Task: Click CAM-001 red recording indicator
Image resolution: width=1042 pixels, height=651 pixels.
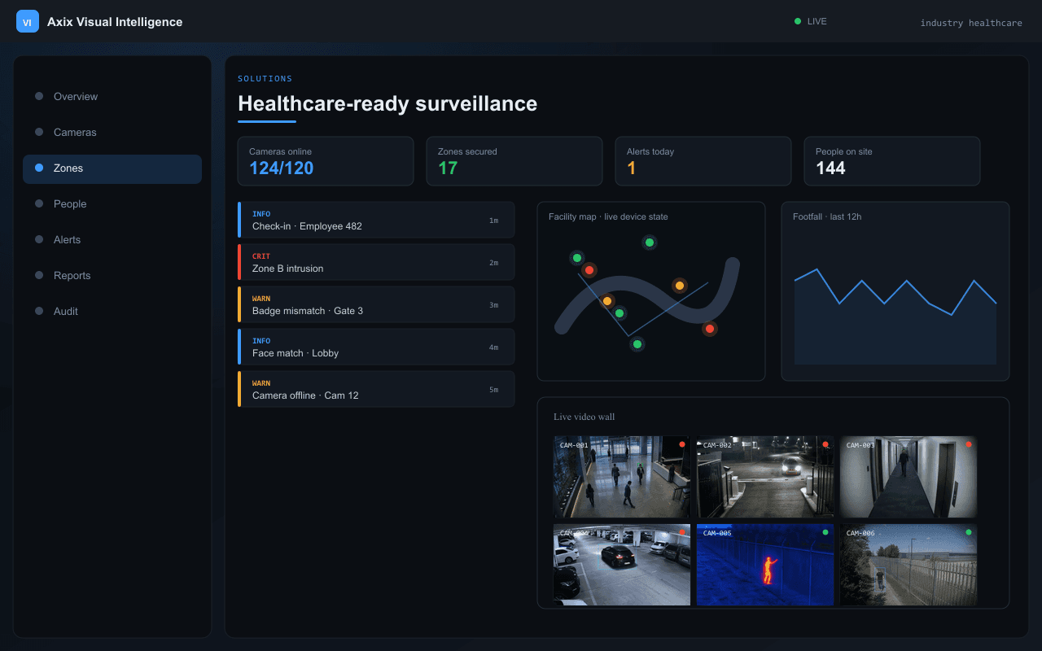Action: pos(682,444)
